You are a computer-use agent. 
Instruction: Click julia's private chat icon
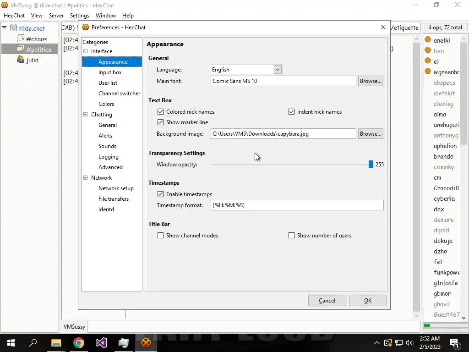pos(20,60)
